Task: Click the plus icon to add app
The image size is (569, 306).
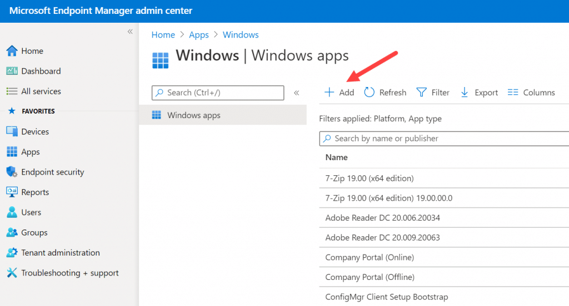Action: [x=329, y=93]
